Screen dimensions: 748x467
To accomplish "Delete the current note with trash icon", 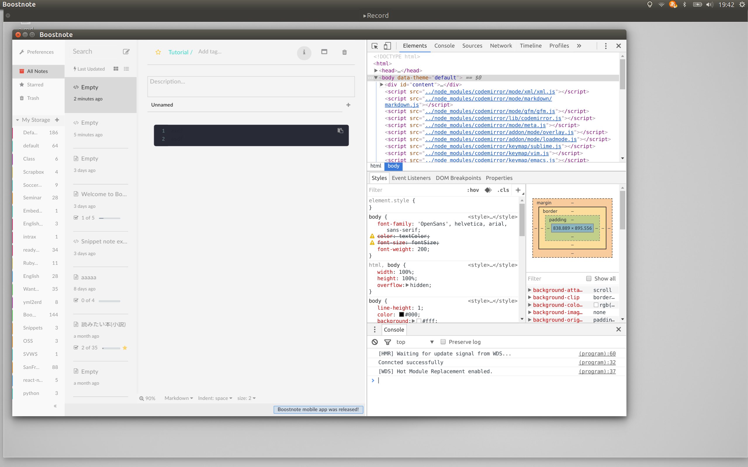I will (344, 52).
